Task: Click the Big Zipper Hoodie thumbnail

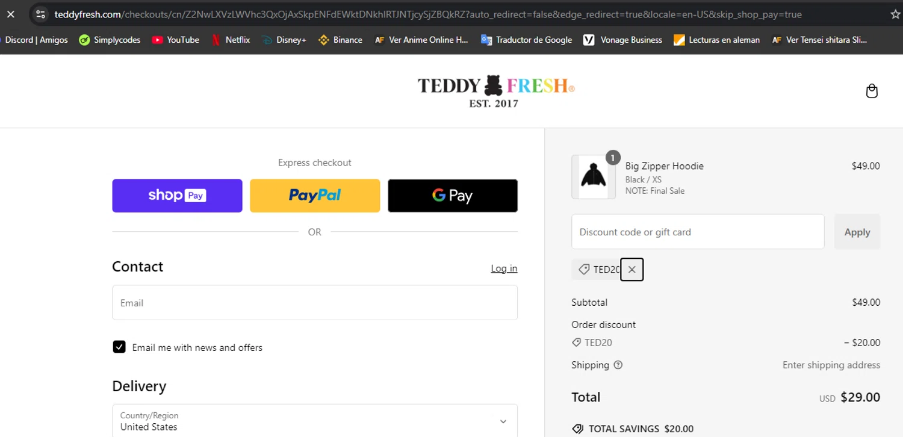Action: [593, 177]
